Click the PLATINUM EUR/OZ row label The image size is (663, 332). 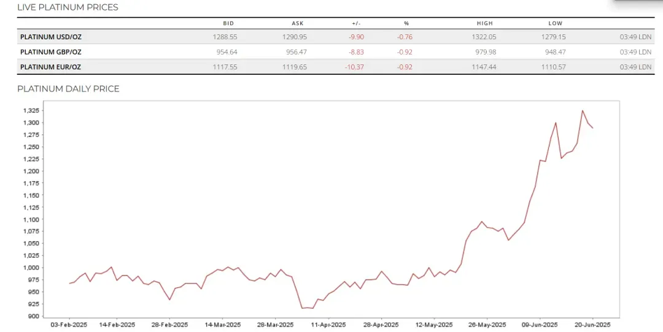50,67
